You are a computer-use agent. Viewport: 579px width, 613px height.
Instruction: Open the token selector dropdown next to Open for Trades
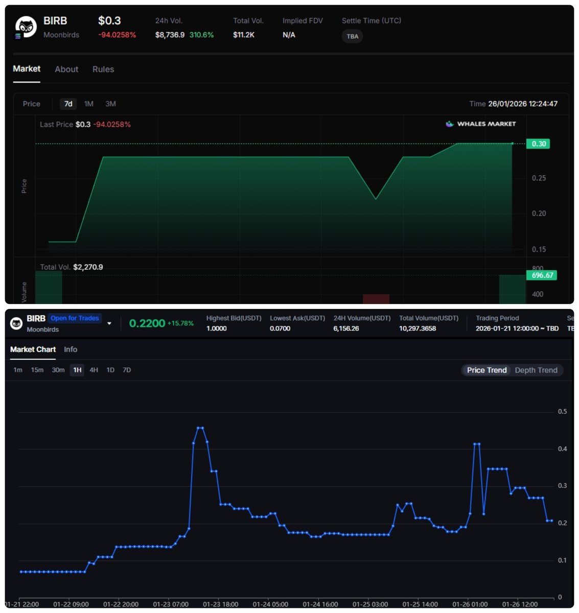(109, 323)
